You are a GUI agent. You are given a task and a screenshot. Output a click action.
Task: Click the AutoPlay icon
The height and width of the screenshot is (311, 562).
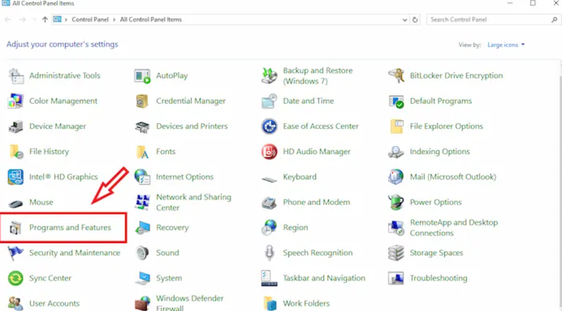[x=142, y=76]
